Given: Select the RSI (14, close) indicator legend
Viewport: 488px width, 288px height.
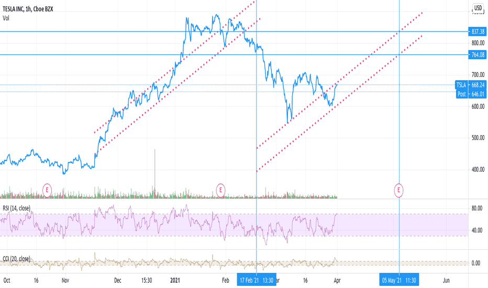Looking at the screenshot, I should point(17,208).
